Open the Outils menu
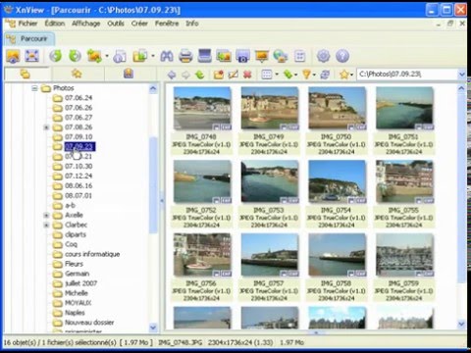471x353 pixels. click(x=116, y=24)
